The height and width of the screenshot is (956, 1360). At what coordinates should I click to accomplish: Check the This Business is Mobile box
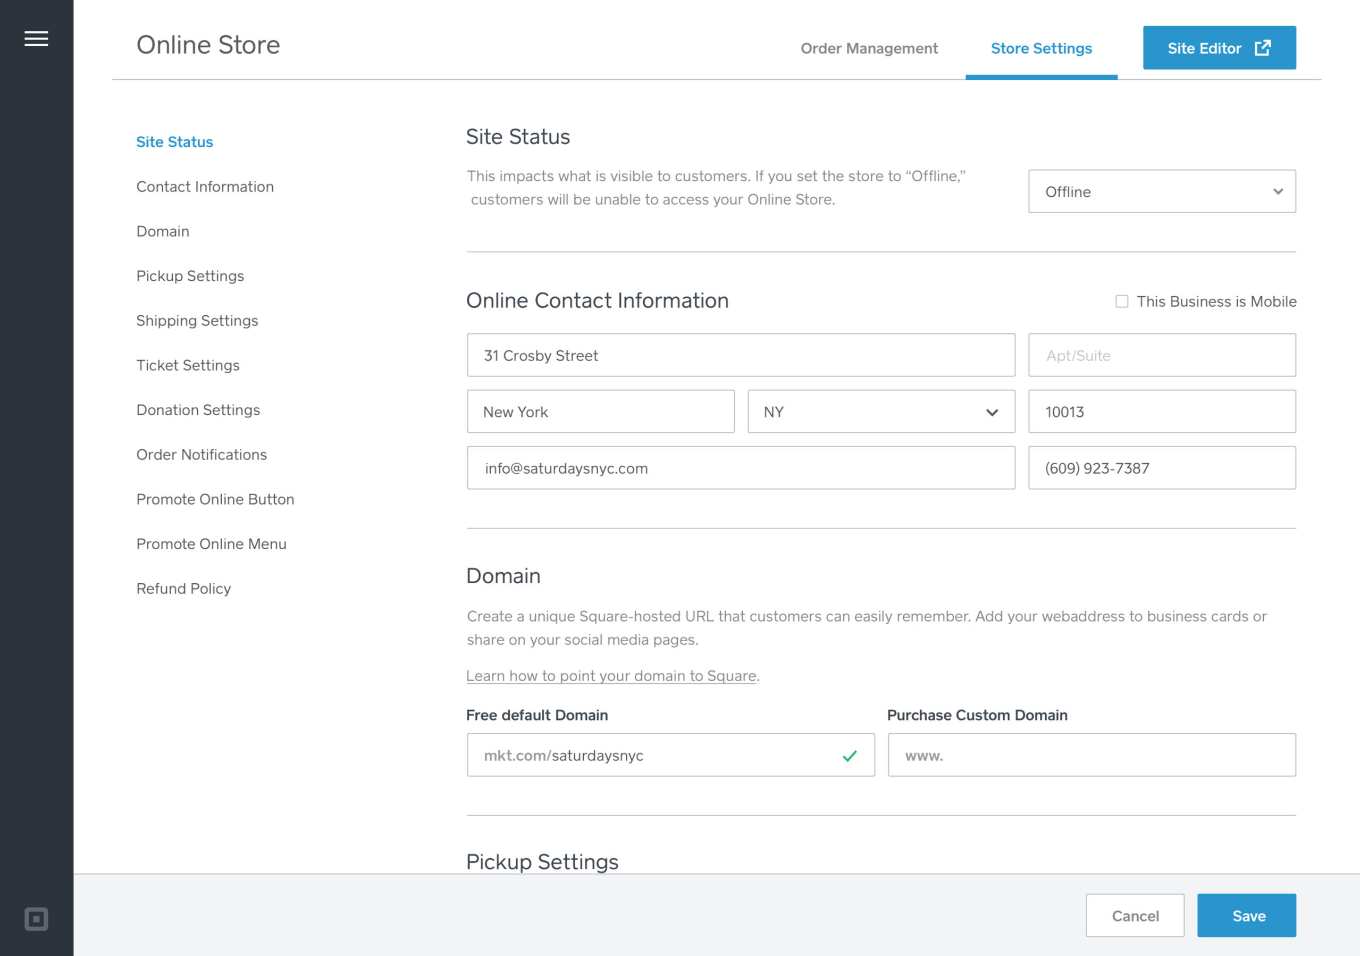coord(1121,301)
